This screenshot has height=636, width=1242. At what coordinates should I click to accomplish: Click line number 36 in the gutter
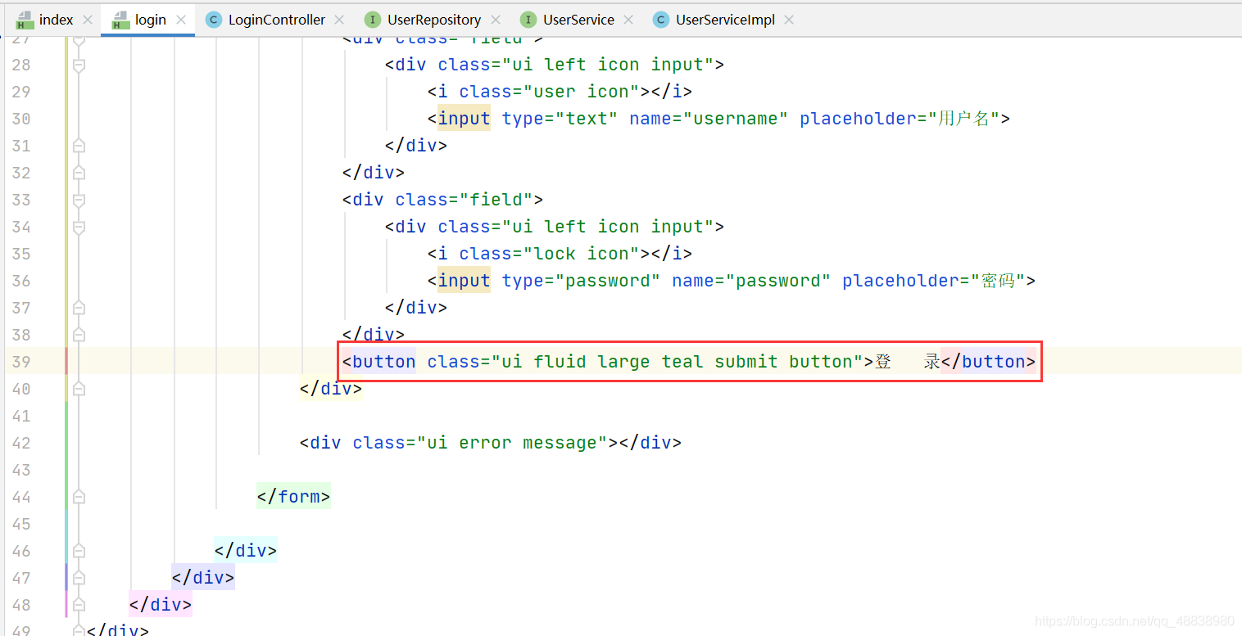21,281
